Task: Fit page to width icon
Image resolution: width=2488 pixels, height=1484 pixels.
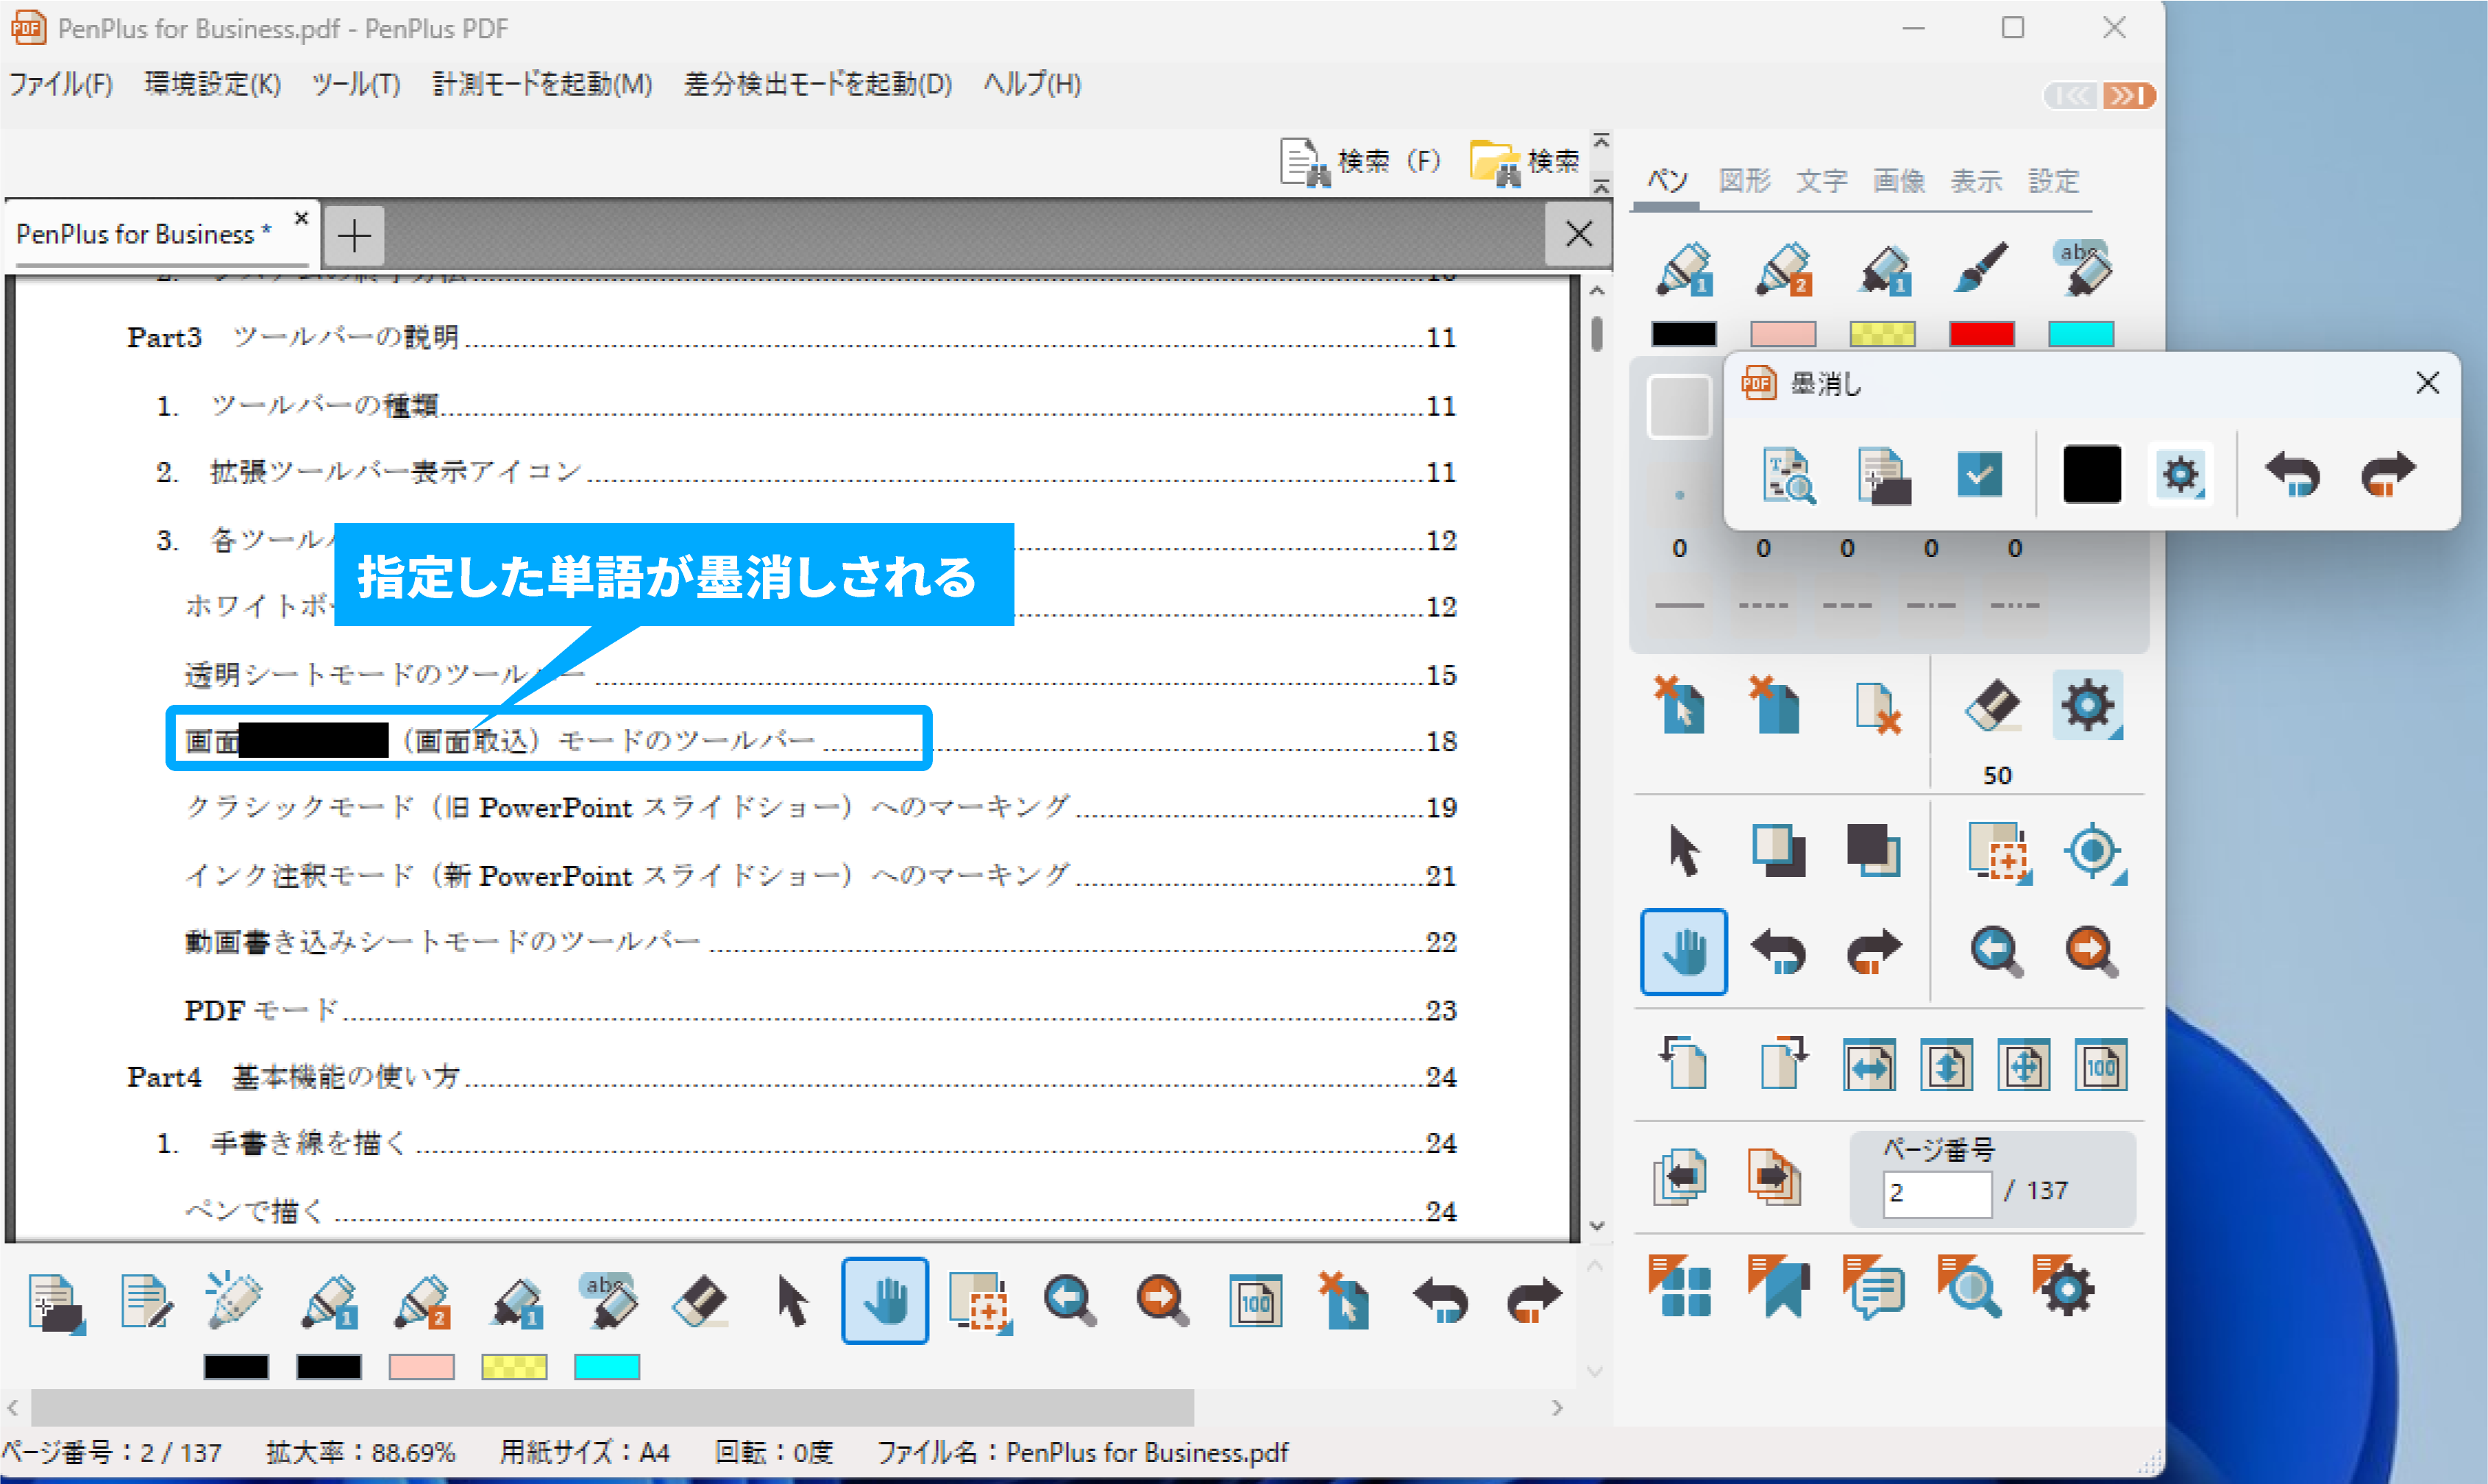Action: 1869,1066
